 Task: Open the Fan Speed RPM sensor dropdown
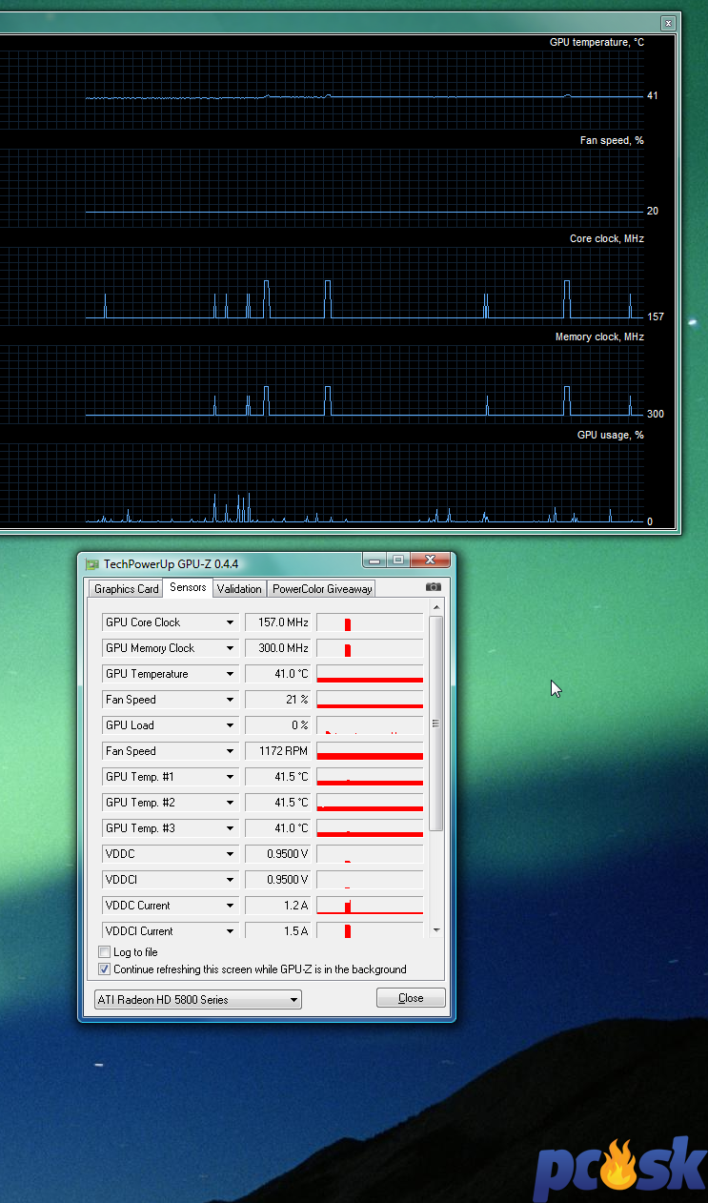click(230, 751)
